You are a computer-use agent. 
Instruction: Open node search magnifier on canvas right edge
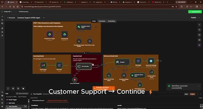point(199,30)
